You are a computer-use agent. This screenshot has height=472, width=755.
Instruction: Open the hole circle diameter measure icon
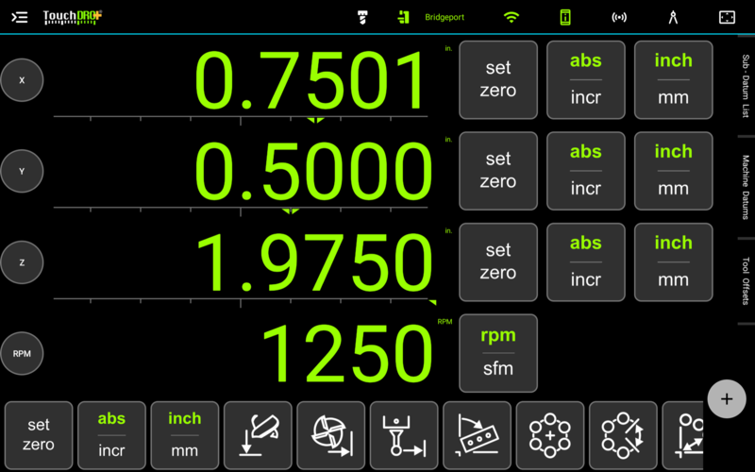point(623,435)
